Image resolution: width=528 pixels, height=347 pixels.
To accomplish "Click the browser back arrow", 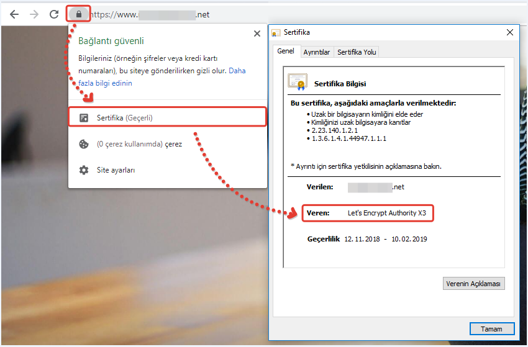I will click(x=14, y=14).
